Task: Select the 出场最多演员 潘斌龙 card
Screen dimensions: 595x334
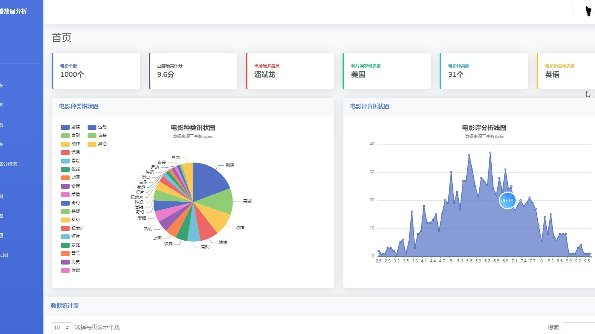Action: [x=290, y=71]
